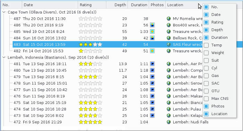243x131 pixels.
Task: Click globe icon next to SAS Fleur wreck
Action: tap(169, 45)
